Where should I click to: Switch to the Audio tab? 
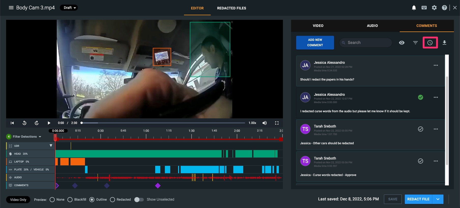pos(372,26)
